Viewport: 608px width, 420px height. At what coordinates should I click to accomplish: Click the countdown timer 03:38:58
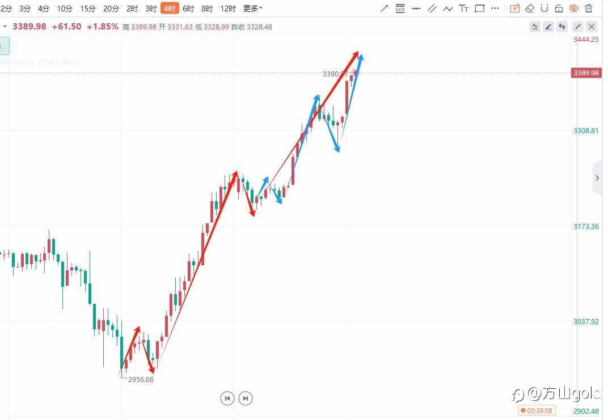[537, 410]
